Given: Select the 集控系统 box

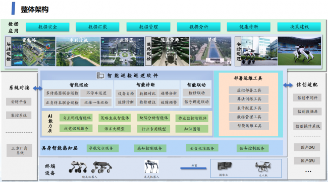Looking at the screenshot, I should [x=19, y=115].
